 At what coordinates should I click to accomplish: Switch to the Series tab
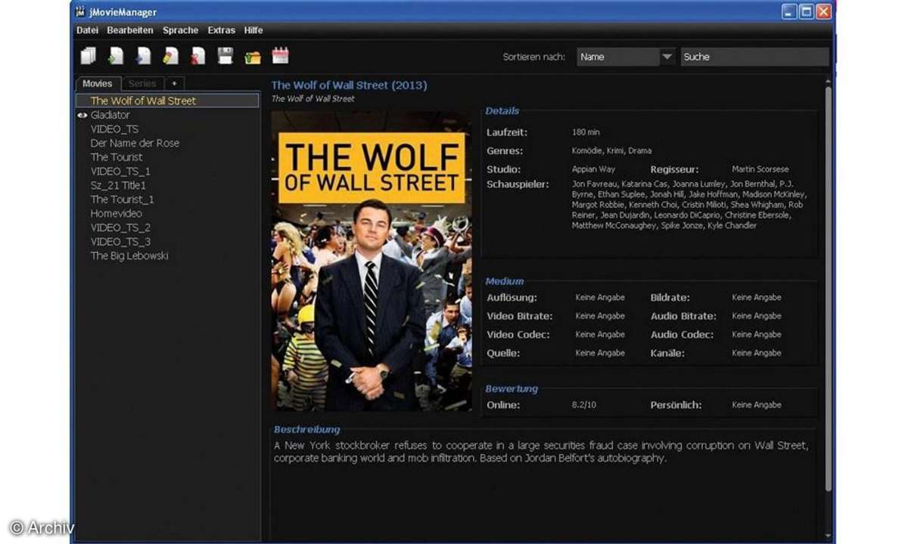(141, 84)
